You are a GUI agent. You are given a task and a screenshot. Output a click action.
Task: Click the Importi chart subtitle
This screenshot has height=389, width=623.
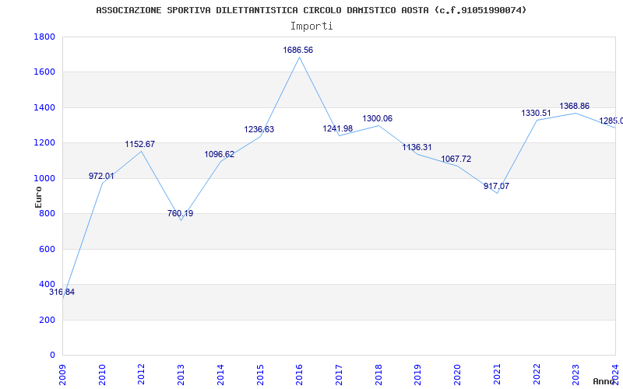click(311, 26)
